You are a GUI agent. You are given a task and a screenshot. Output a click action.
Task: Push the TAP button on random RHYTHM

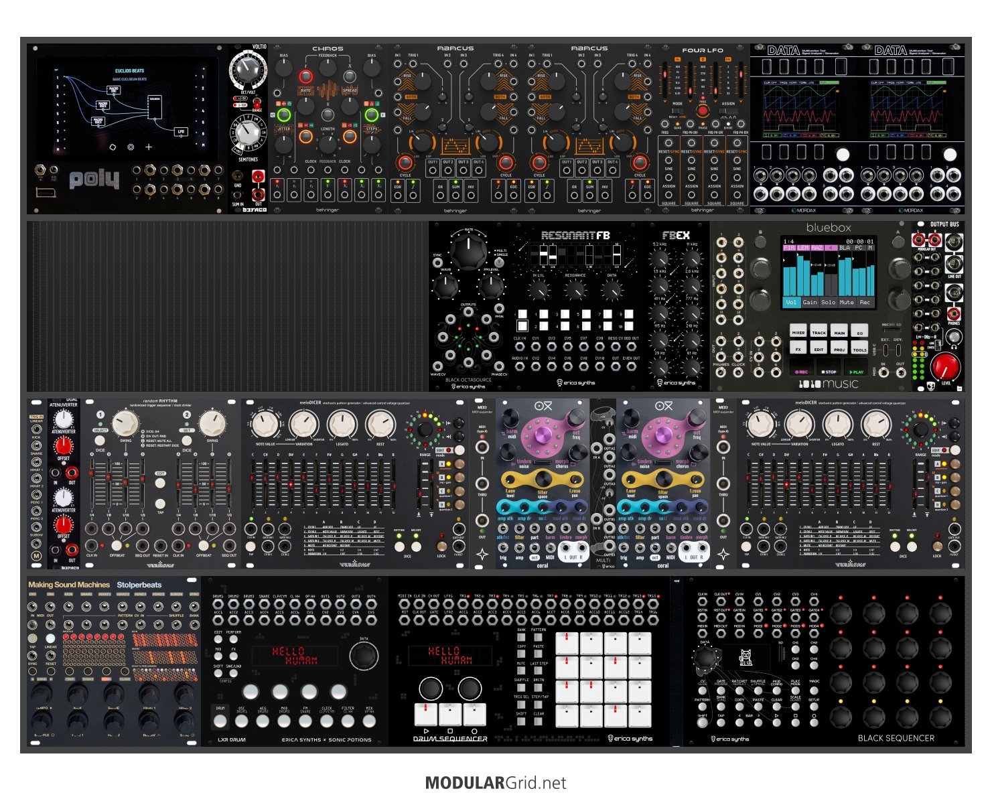pos(160,503)
